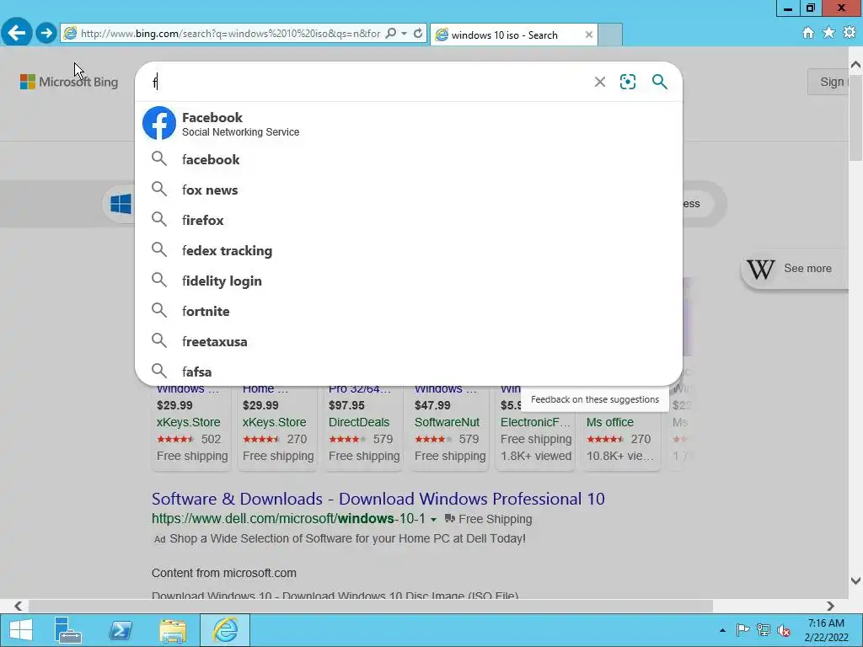Click the Windows logo chip behind suggestions

(x=121, y=204)
